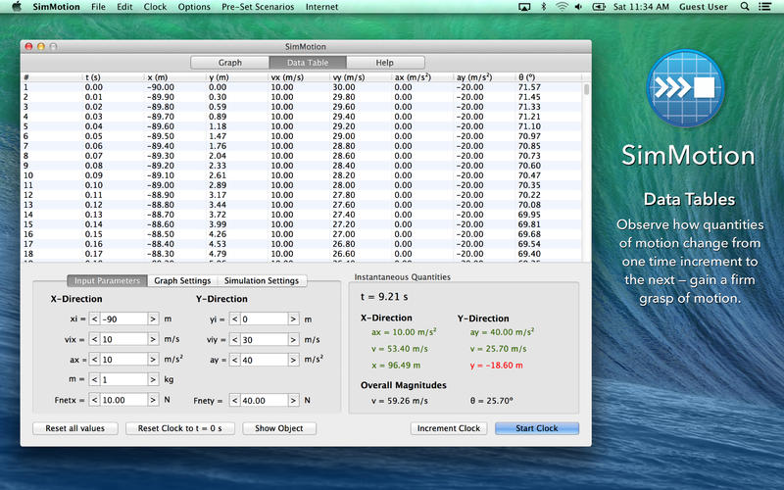The image size is (784, 490).
Task: Open the Pre-Set Scenarios menu
Action: tap(258, 7)
